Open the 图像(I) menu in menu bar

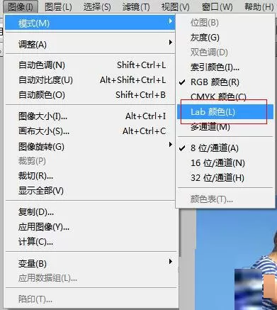pyautogui.click(x=21, y=7)
